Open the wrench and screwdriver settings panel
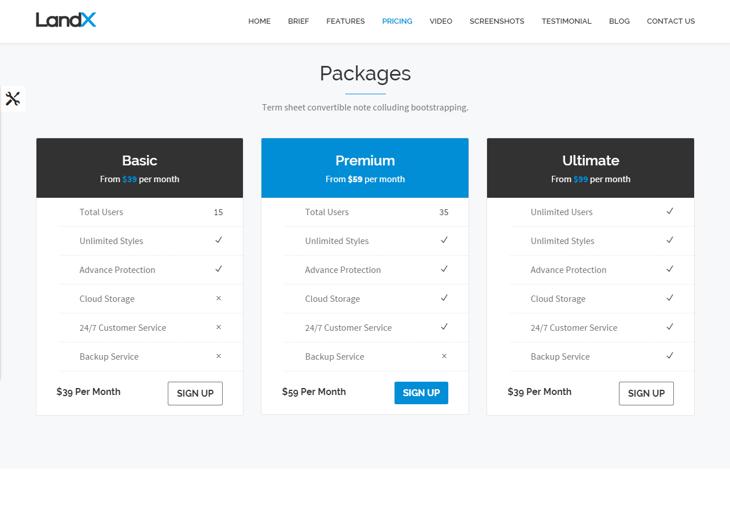730x517 pixels. click(13, 99)
